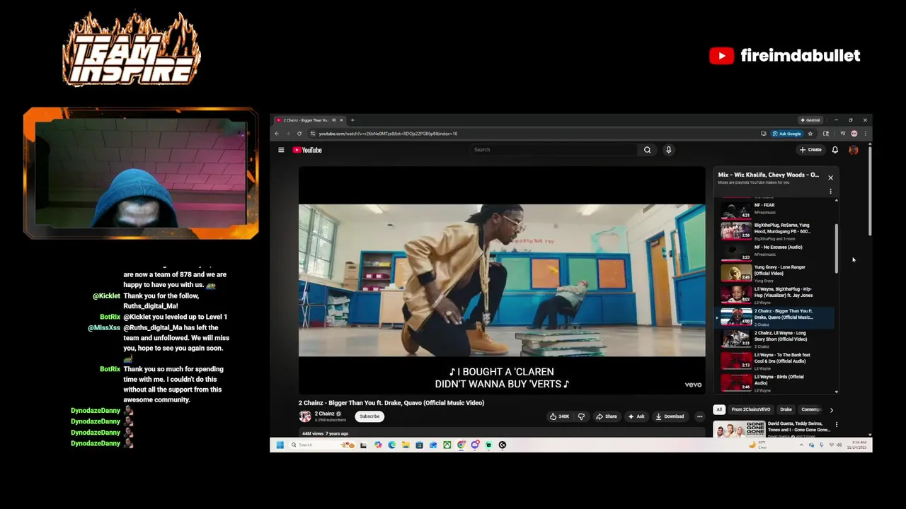The width and height of the screenshot is (906, 509).
Task: Mute the tab via speaker icon
Action: tap(334, 120)
